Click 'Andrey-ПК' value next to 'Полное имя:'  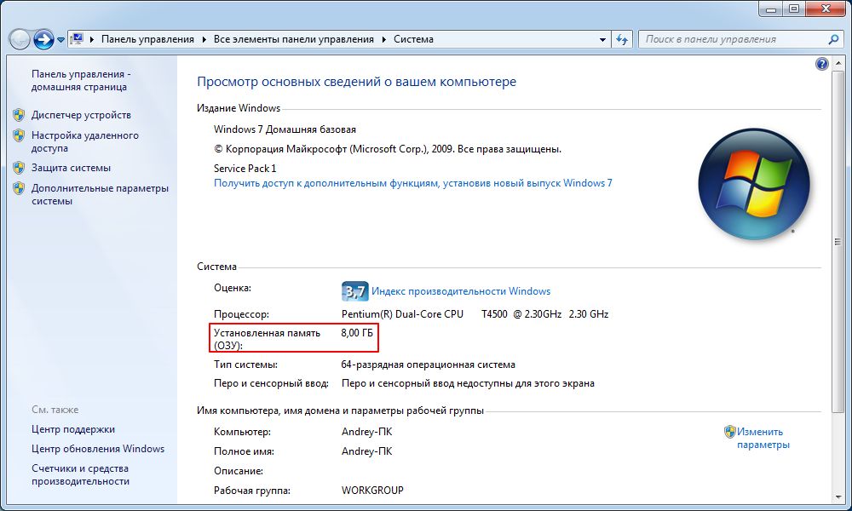pos(366,451)
